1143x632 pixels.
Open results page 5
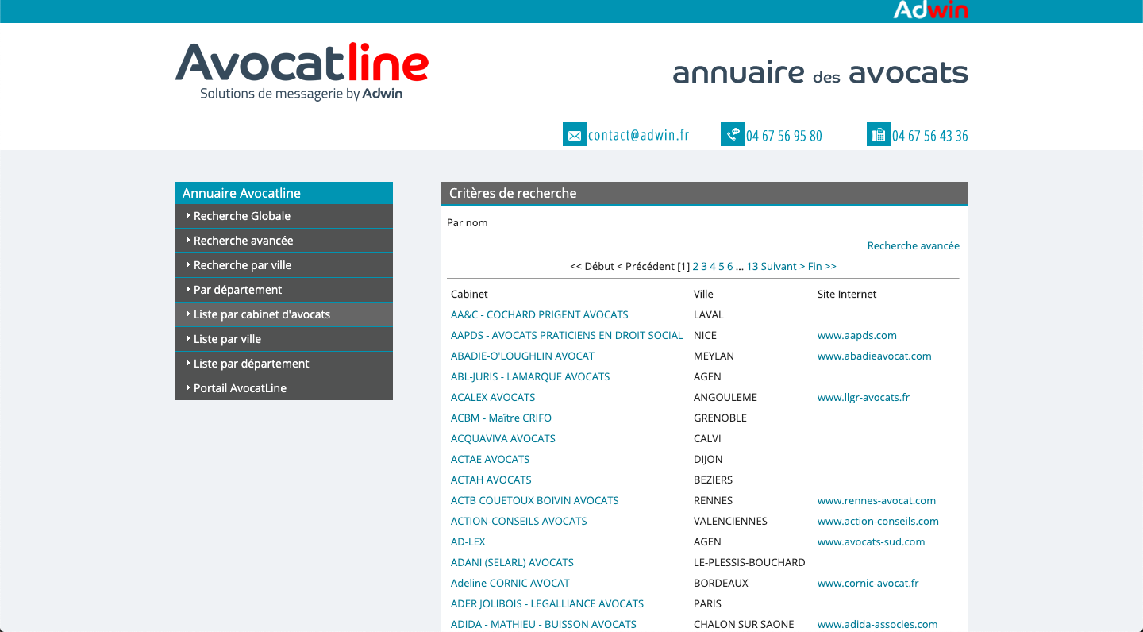click(722, 267)
